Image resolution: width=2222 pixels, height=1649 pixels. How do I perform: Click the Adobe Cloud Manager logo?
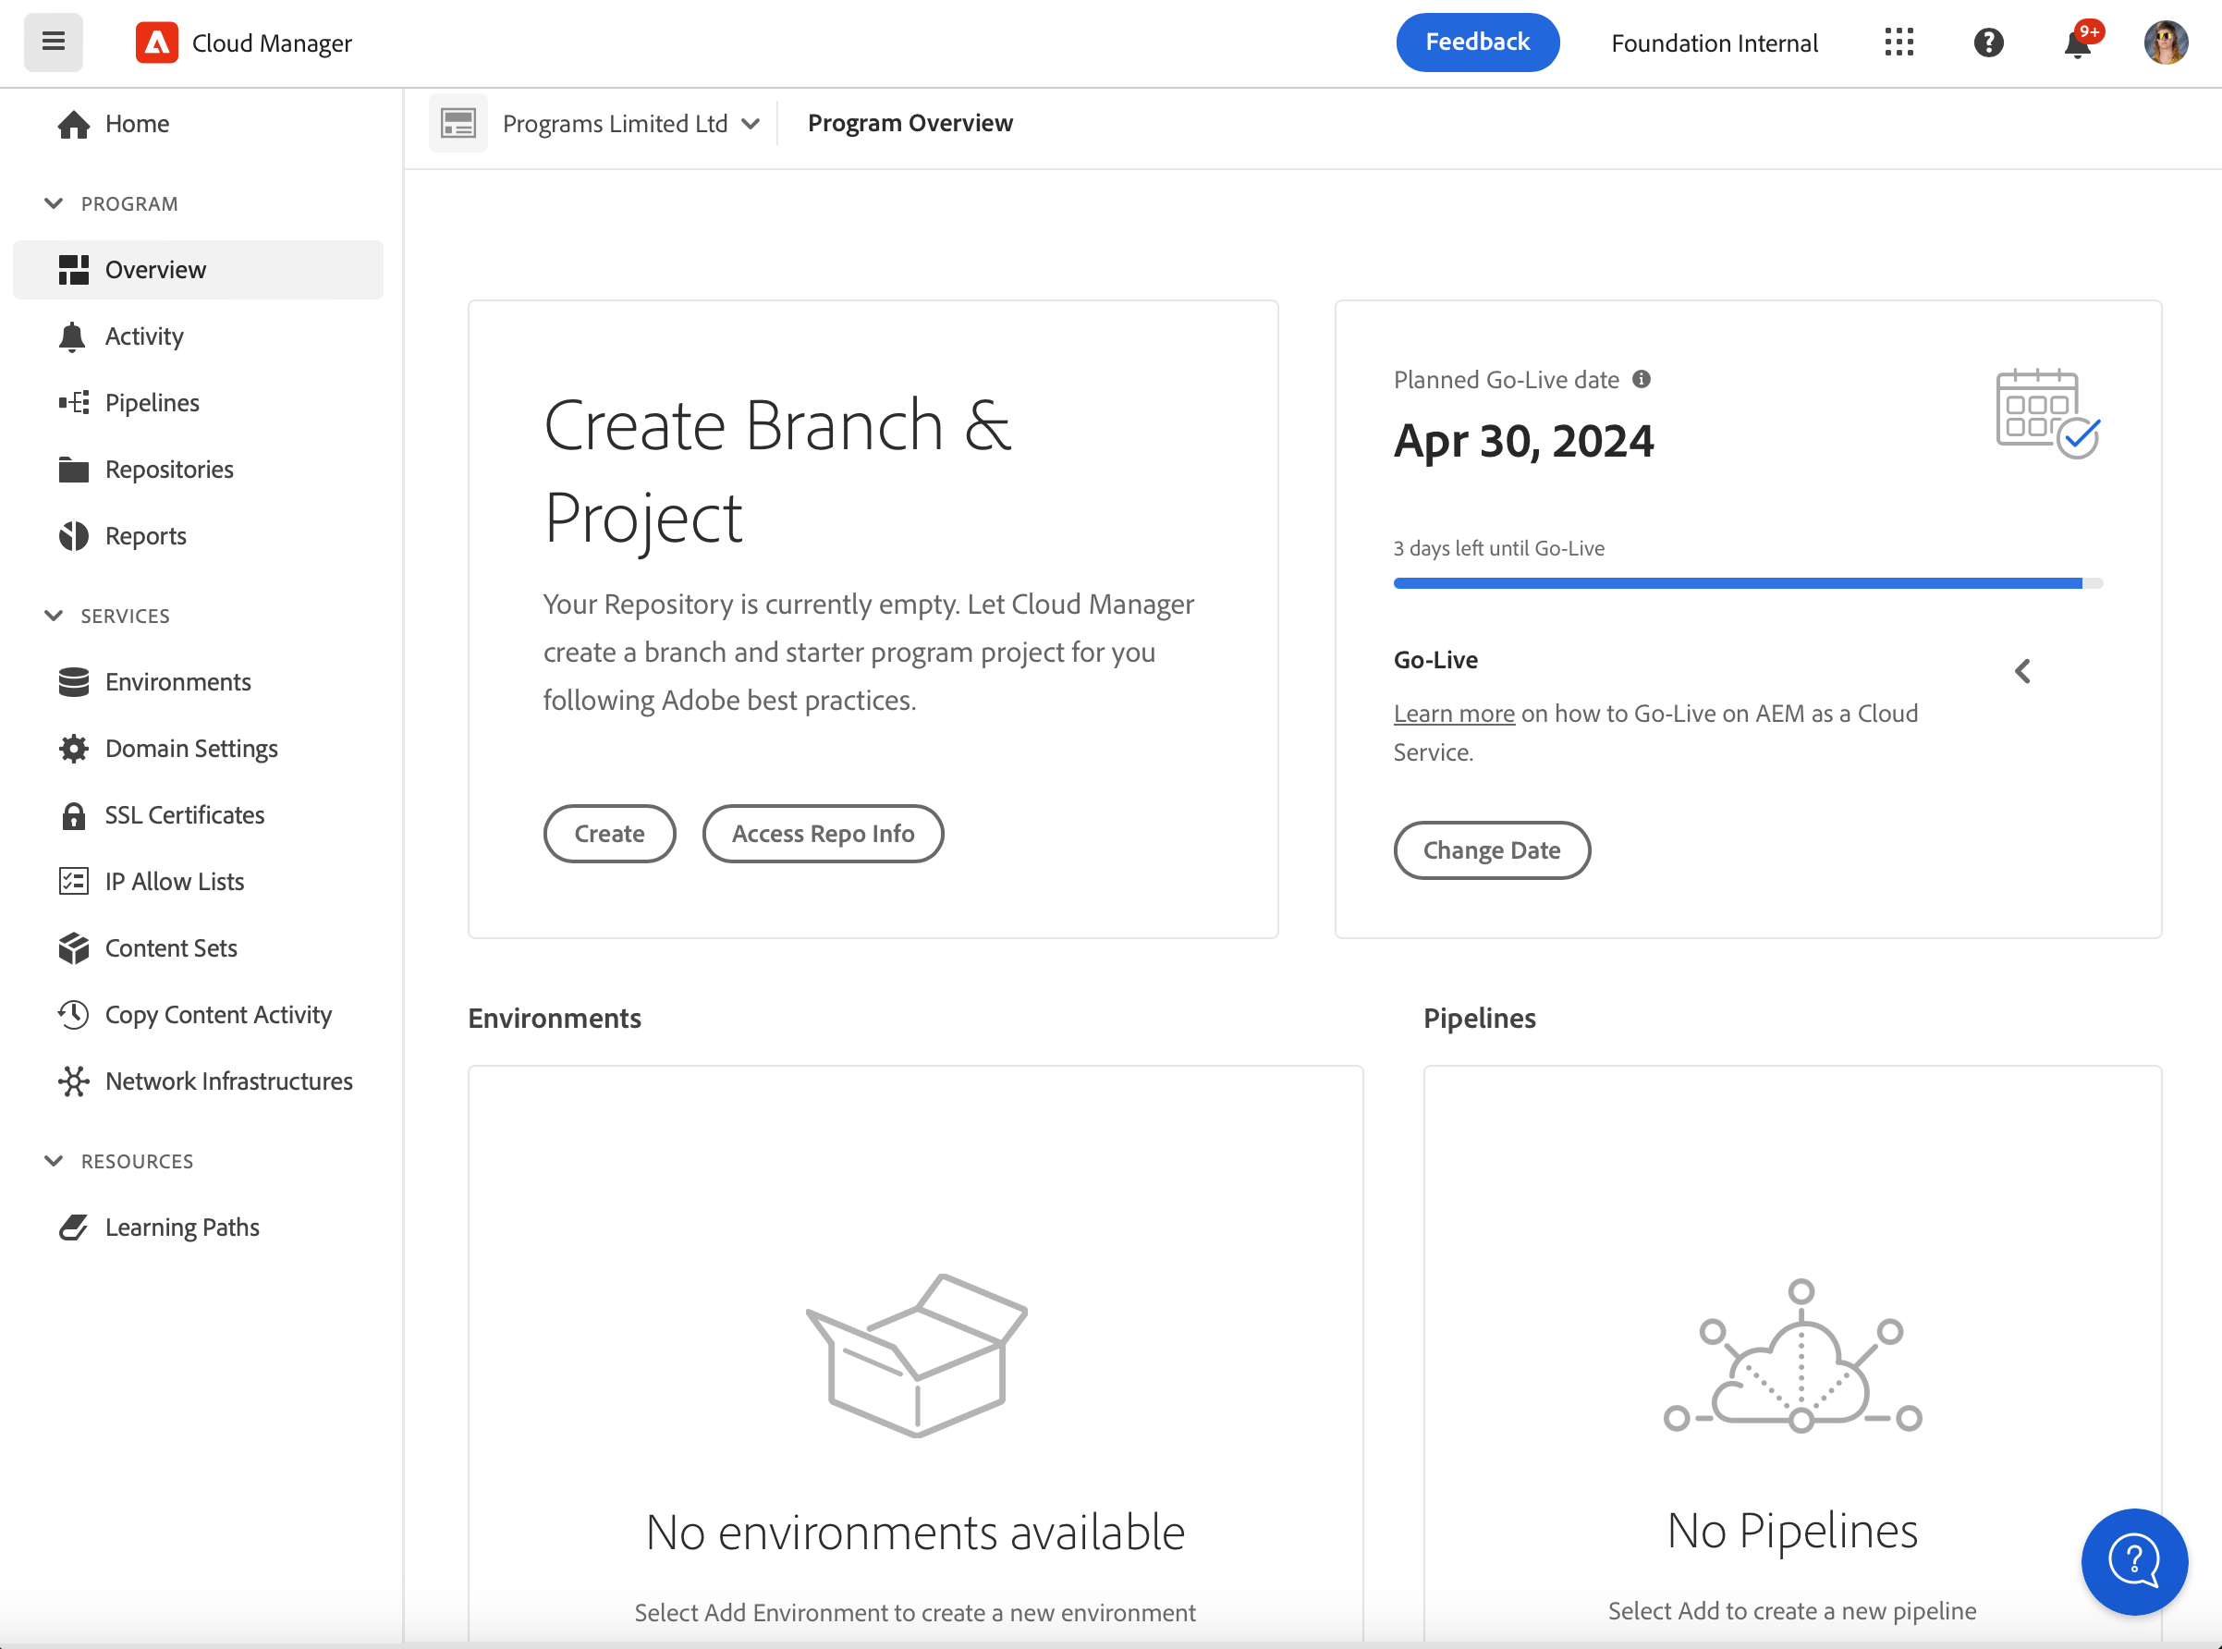coord(157,42)
